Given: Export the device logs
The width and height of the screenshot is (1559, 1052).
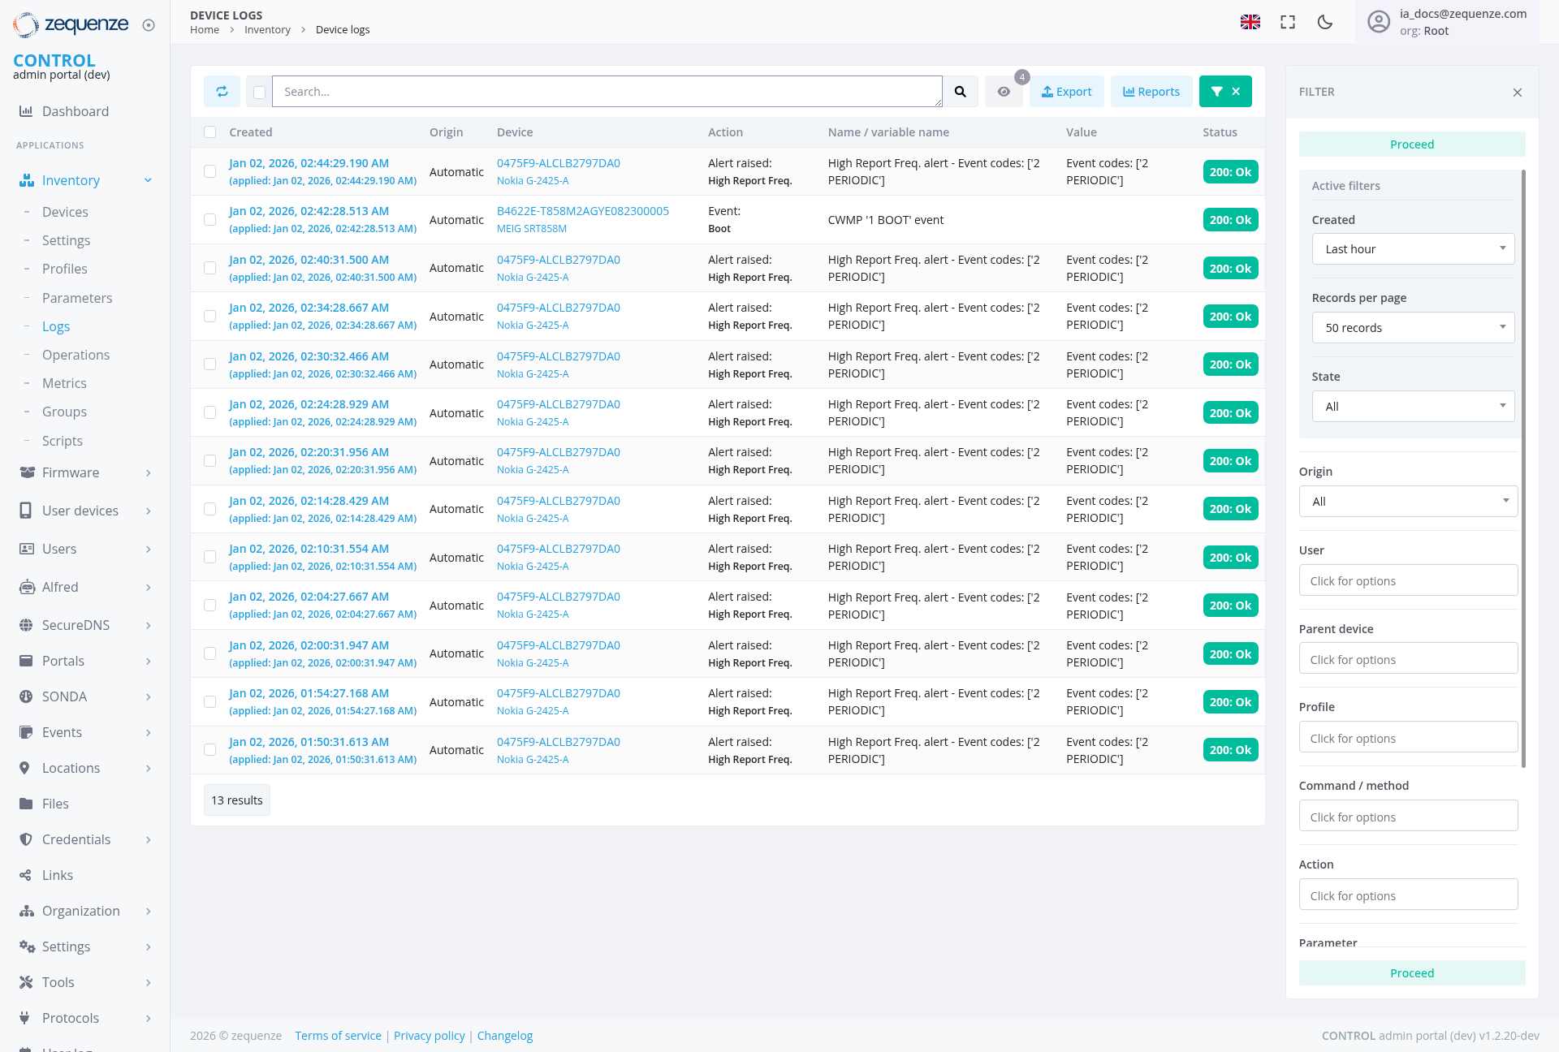Looking at the screenshot, I should coord(1066,91).
